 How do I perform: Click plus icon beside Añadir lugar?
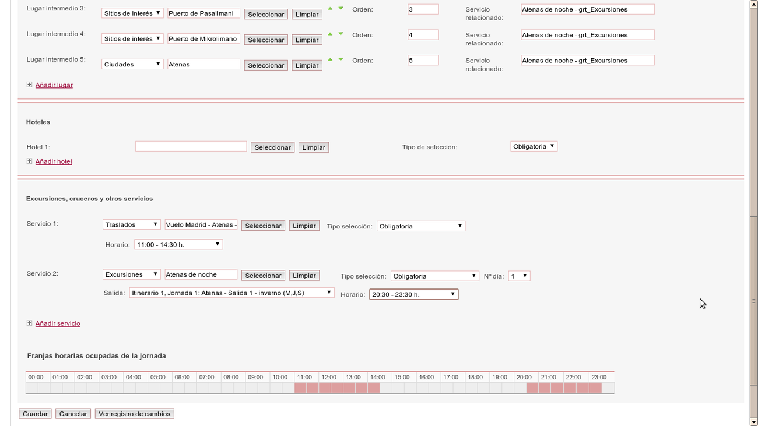[x=29, y=84]
